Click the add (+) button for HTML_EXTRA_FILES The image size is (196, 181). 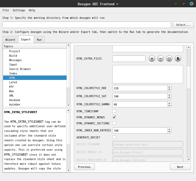152,59
